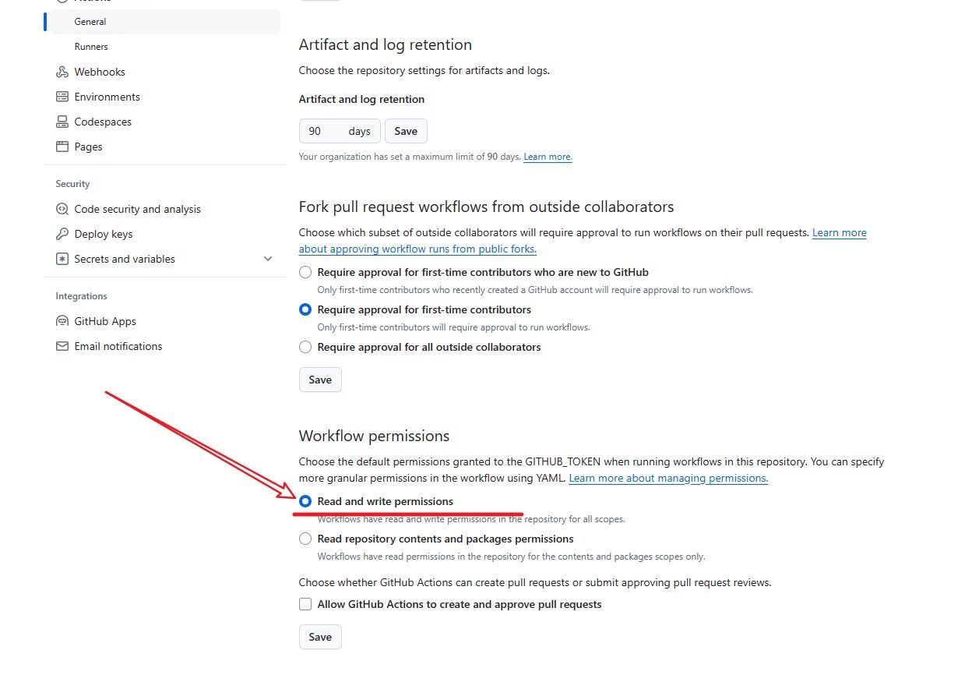The width and height of the screenshot is (958, 675).
Task: Enable Allow GitHub Actions to create pull requests
Action: click(x=305, y=604)
